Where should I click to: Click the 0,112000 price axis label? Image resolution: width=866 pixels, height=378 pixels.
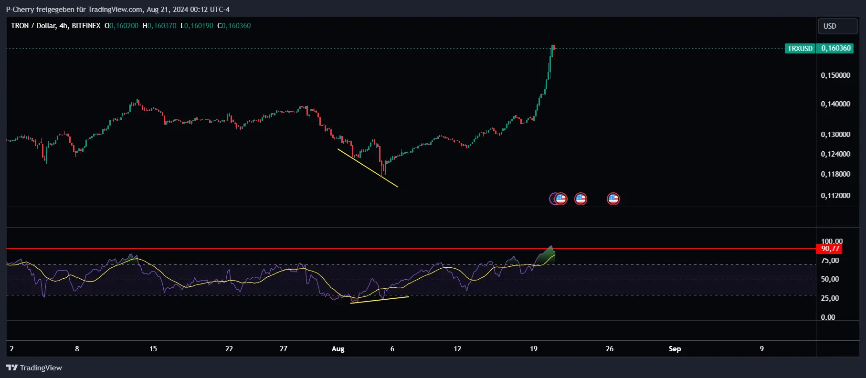835,196
